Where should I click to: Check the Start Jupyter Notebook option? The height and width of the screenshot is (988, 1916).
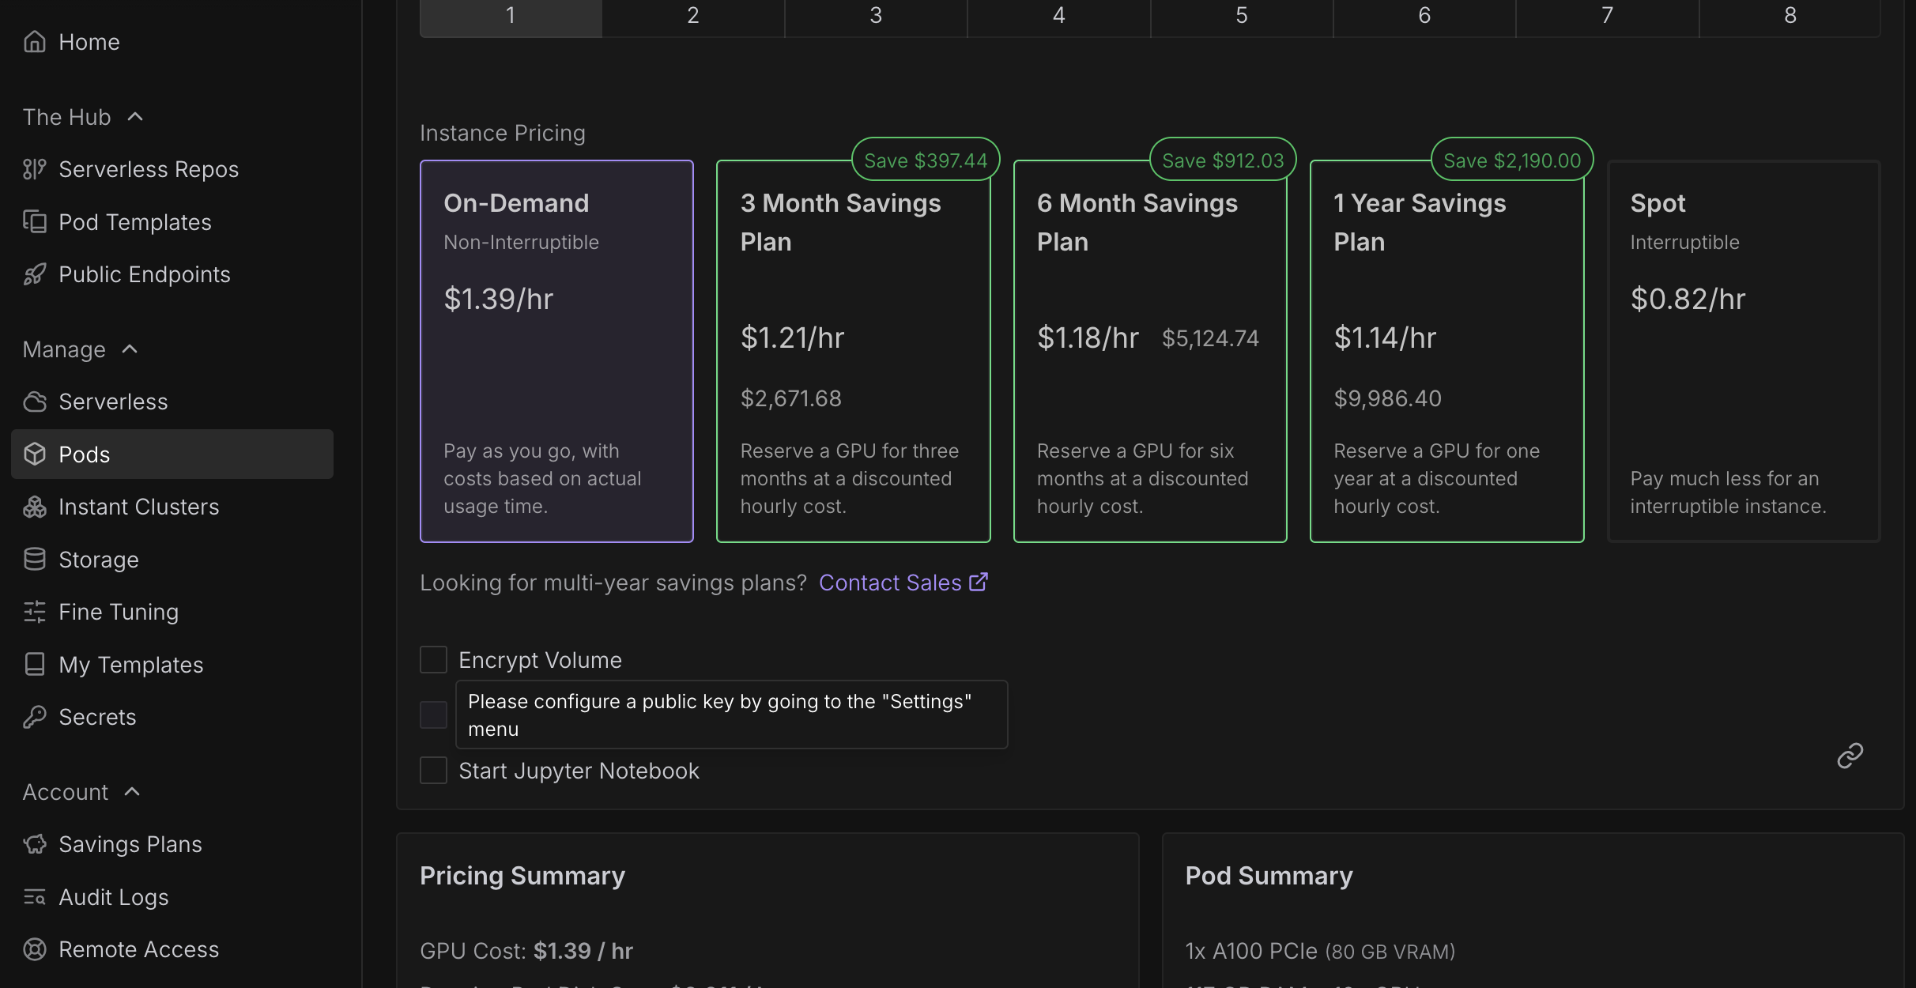(x=433, y=771)
